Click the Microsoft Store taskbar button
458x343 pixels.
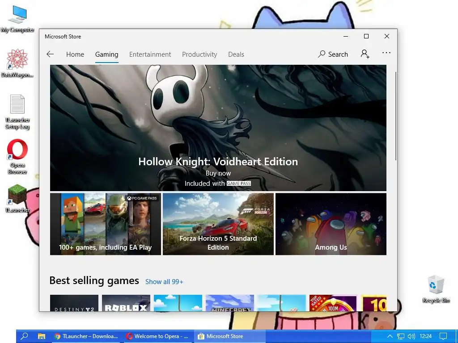(229, 336)
